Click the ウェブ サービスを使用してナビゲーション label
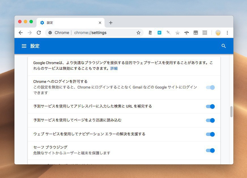 pyautogui.click(x=89, y=134)
